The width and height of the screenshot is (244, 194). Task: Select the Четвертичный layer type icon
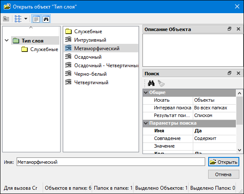68,82
